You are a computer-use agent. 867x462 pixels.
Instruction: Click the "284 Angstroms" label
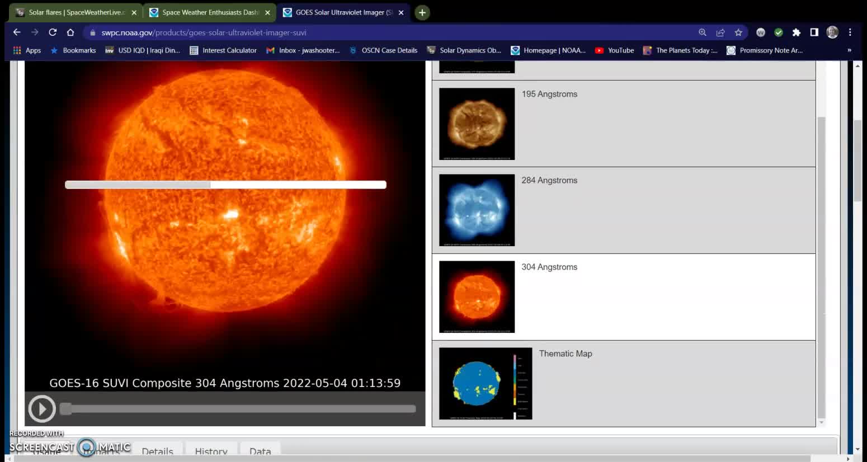549,180
